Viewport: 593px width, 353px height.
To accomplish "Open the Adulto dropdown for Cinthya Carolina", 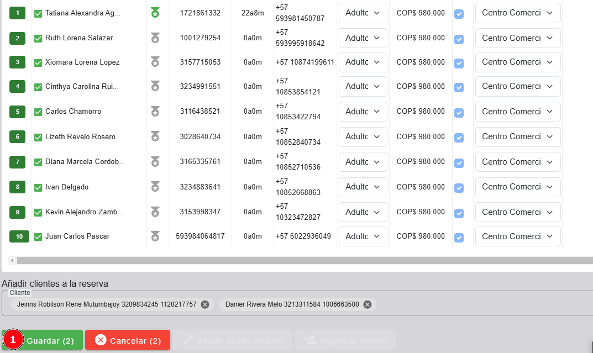I will point(363,86).
